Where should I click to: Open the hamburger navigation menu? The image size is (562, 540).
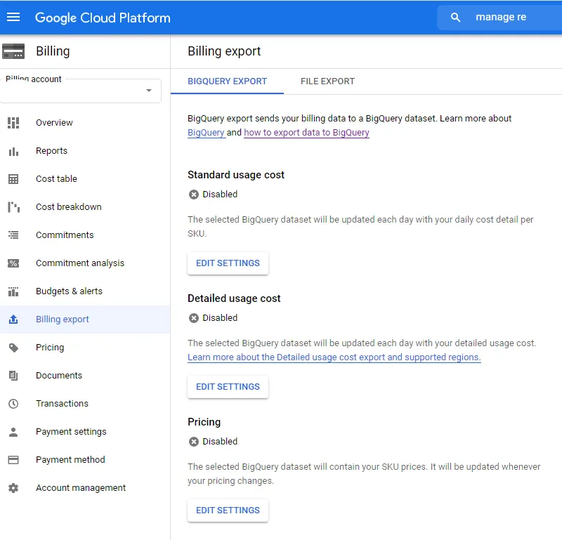[13, 18]
